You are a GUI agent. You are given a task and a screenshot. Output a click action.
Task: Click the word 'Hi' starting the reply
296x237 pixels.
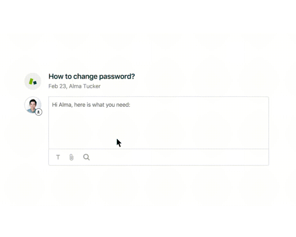[x=54, y=104]
